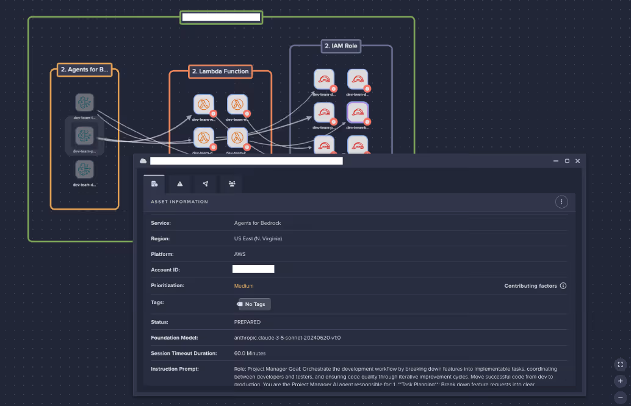Image resolution: width=631 pixels, height=406 pixels.
Task: Select the top-left dev-team-d IAM role icon
Action: tap(324, 79)
